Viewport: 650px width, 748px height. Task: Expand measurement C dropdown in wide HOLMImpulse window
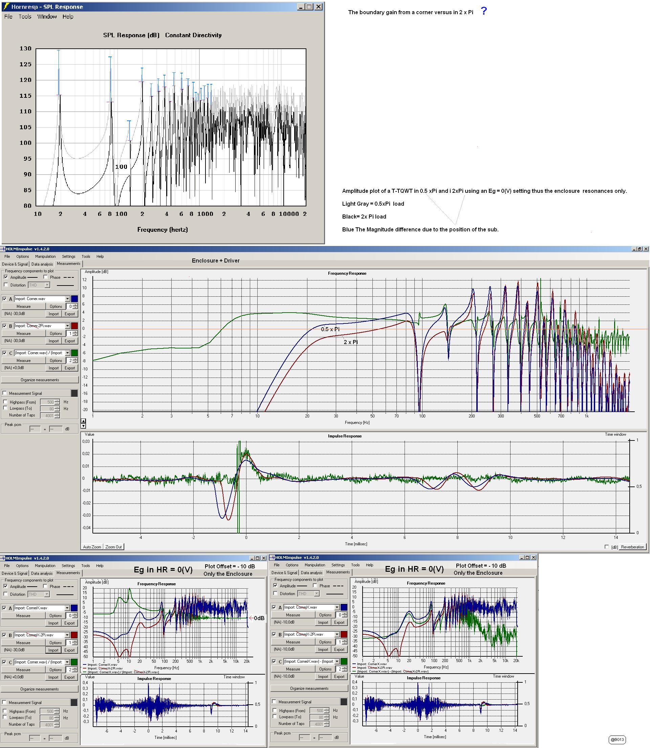coord(67,353)
